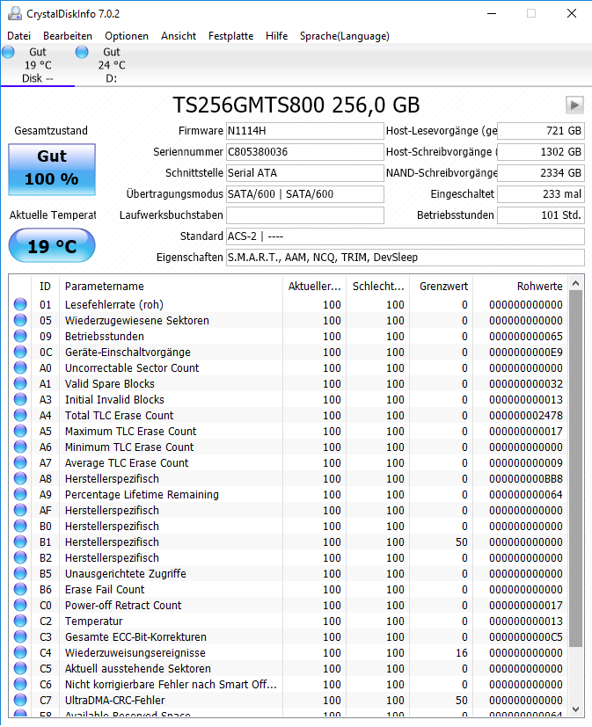Click status icon of Unausgerichtete Zugriffe row

(20, 573)
